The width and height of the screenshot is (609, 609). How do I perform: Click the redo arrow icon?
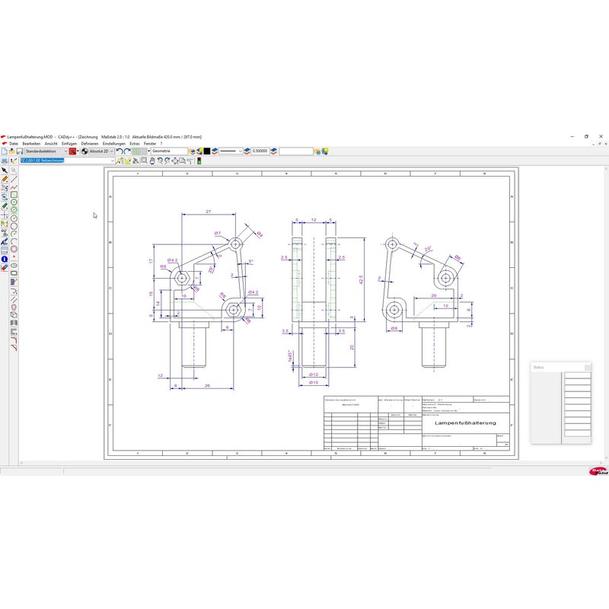128,151
